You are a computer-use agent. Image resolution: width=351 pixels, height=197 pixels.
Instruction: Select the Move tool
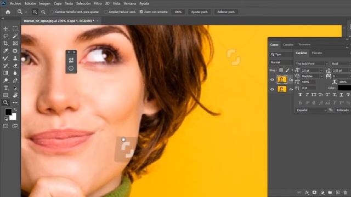pos(5,28)
